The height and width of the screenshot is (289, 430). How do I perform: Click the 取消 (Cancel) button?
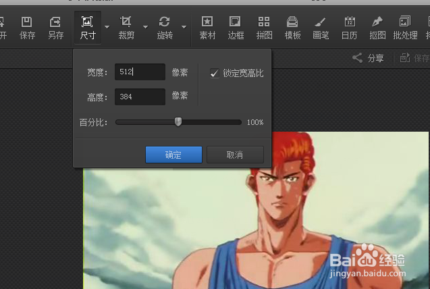click(235, 155)
